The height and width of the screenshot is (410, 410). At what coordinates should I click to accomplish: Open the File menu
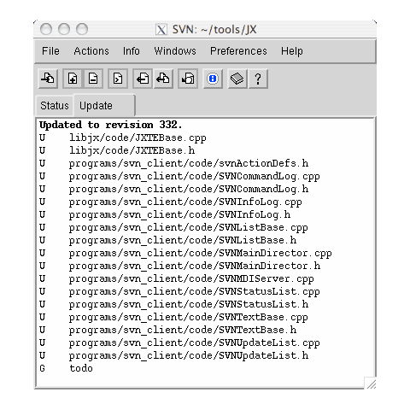click(x=50, y=51)
